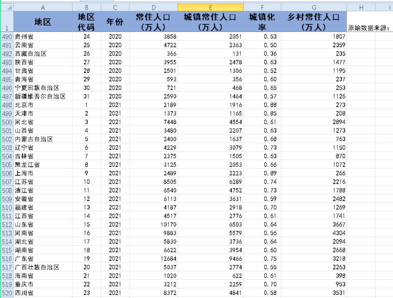Click the 广西壮族自治区 cell
Image resolution: width=393 pixels, height=298 pixels.
tap(43, 267)
